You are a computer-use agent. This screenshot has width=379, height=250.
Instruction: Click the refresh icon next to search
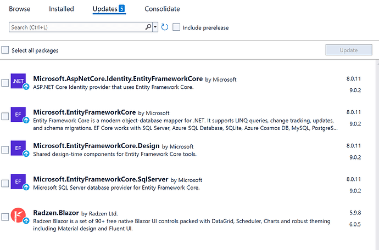click(x=165, y=27)
